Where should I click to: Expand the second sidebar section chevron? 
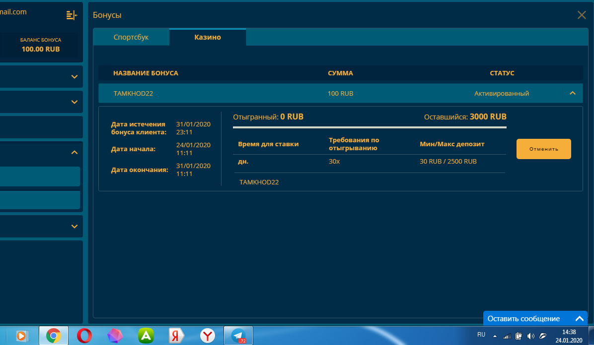tap(74, 102)
